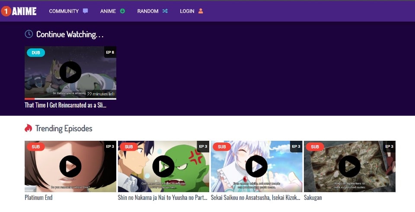Click the 1Anime site logo
Screen dimensions: 415x212
tap(19, 11)
